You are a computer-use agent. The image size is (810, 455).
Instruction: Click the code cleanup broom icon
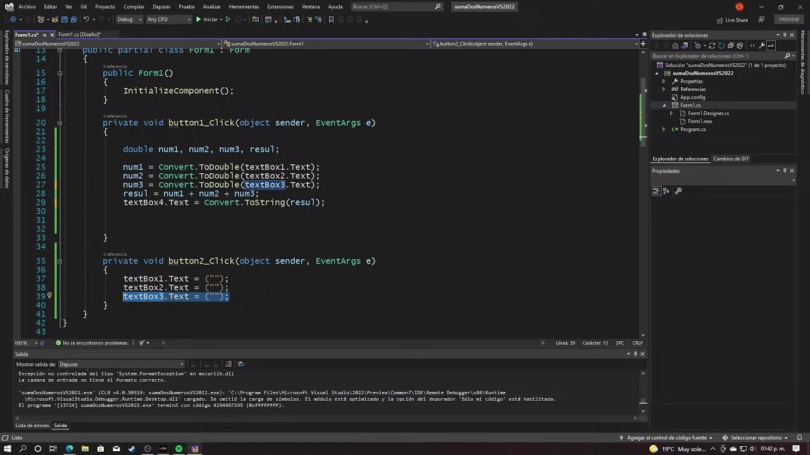coord(142,343)
